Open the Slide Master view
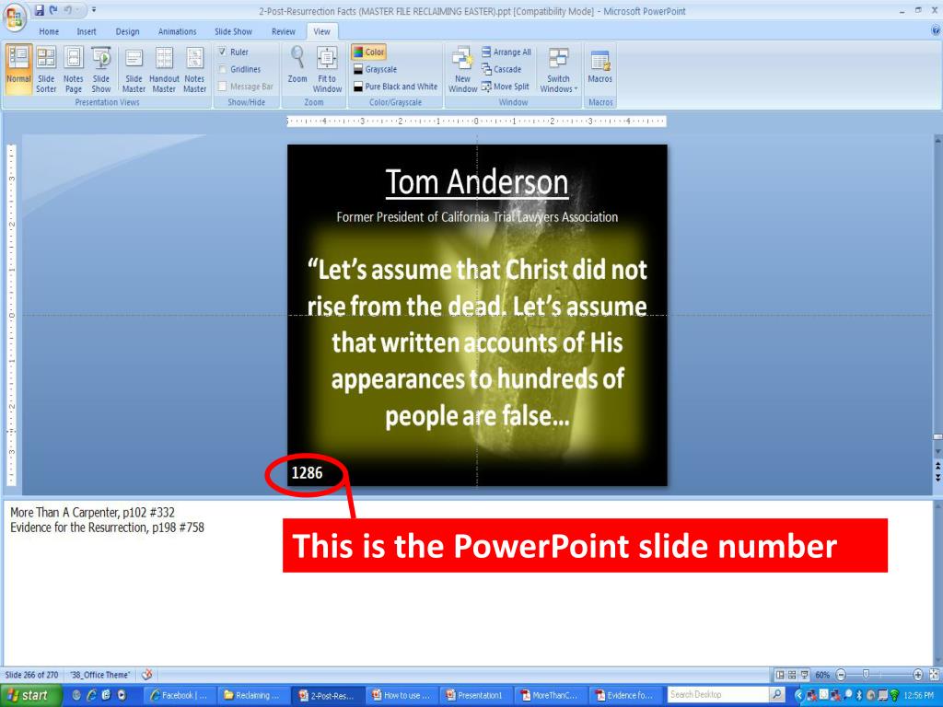 134,70
